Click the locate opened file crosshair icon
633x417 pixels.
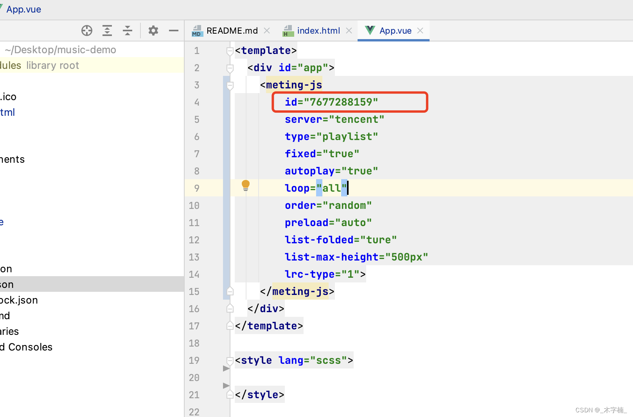coord(87,31)
